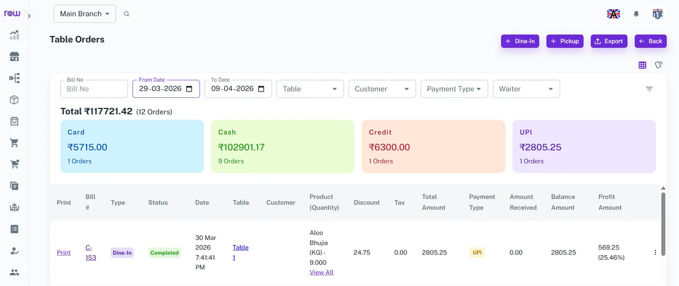This screenshot has width=679, height=286.
Task: Open the analytics dashboard sidebar icon
Action: 15,35
